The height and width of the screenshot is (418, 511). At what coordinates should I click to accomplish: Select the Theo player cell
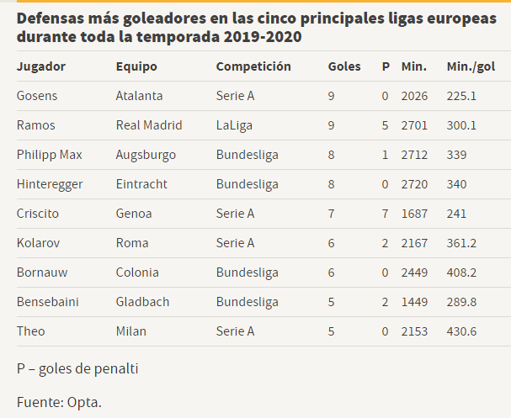31,331
